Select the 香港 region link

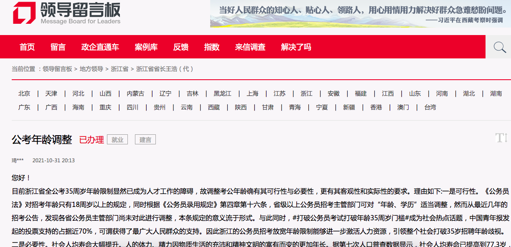[375, 107]
